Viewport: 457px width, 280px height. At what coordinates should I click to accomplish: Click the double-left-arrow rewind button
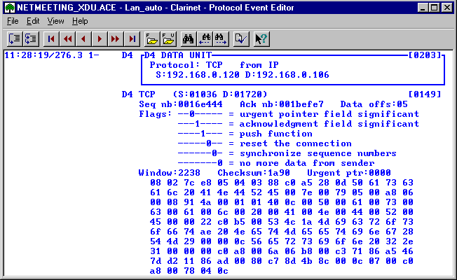[x=67, y=38]
